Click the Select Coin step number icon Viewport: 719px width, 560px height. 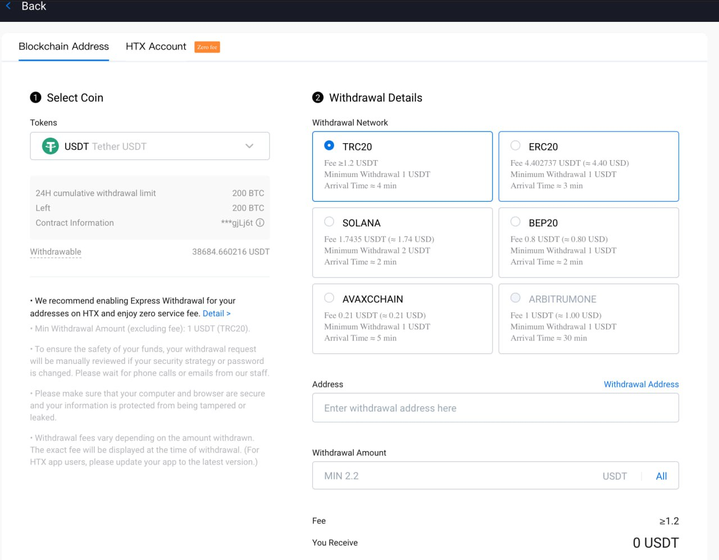tap(35, 98)
